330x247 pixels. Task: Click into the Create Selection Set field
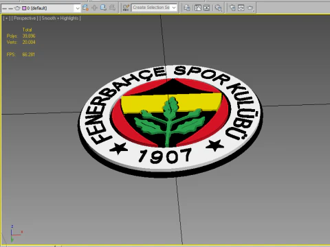151,8
